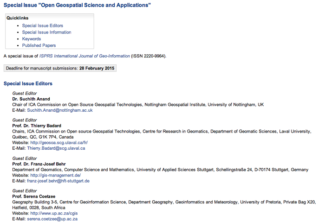Click the ISSN 2220-9964 text
The image size is (325, 222).
pos(149,56)
